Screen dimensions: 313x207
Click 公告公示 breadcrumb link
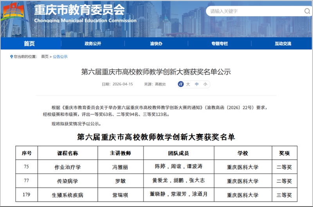[x=60, y=57]
